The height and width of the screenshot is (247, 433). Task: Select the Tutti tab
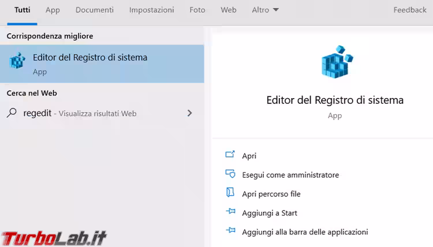coord(23,10)
